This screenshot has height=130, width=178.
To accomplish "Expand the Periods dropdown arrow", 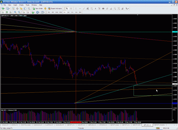I will [x=39, y=12].
